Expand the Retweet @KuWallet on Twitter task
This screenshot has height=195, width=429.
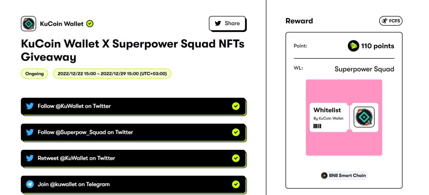tap(134, 158)
